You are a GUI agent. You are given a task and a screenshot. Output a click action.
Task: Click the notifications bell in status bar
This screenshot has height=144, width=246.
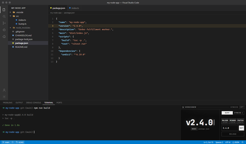point(243,142)
